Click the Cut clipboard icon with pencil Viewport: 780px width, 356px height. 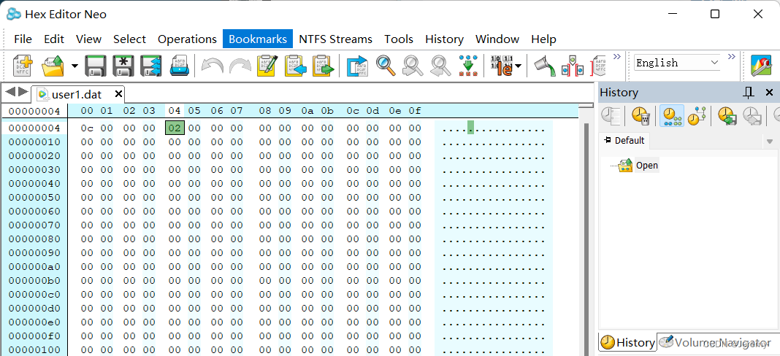point(267,65)
